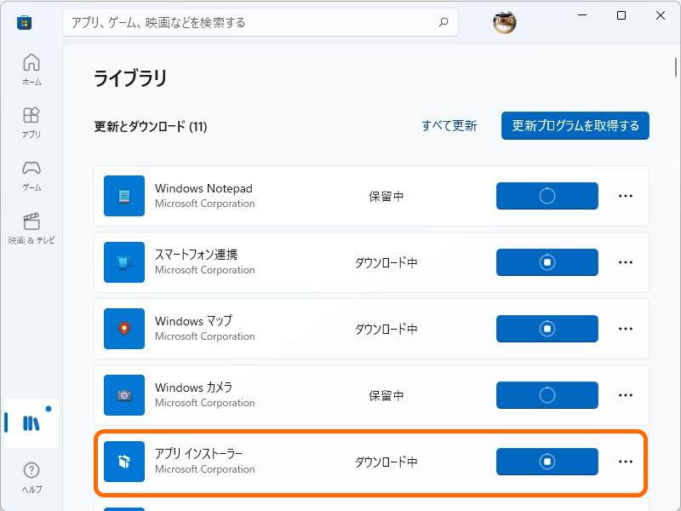Click the search field at the top
This screenshot has height=511, width=681.
(x=260, y=22)
